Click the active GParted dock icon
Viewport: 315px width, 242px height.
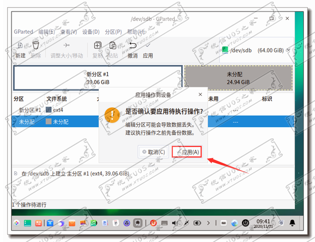click(x=138, y=223)
